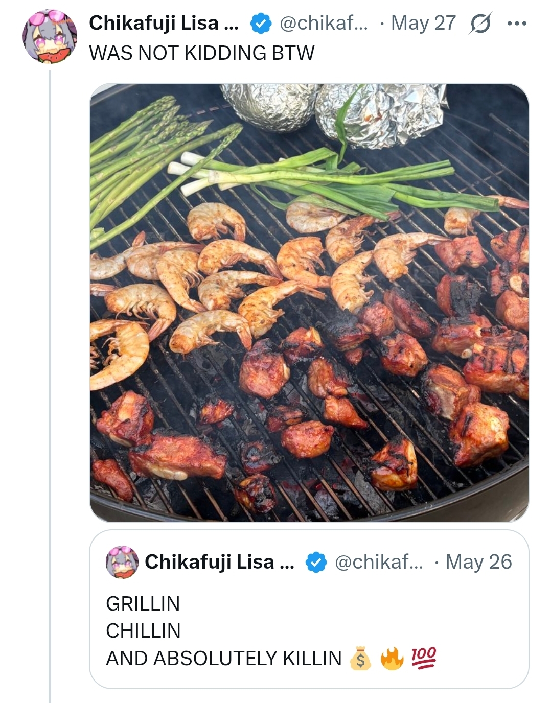
Task: Open the May 27 timestamp link
Action: tap(423, 23)
